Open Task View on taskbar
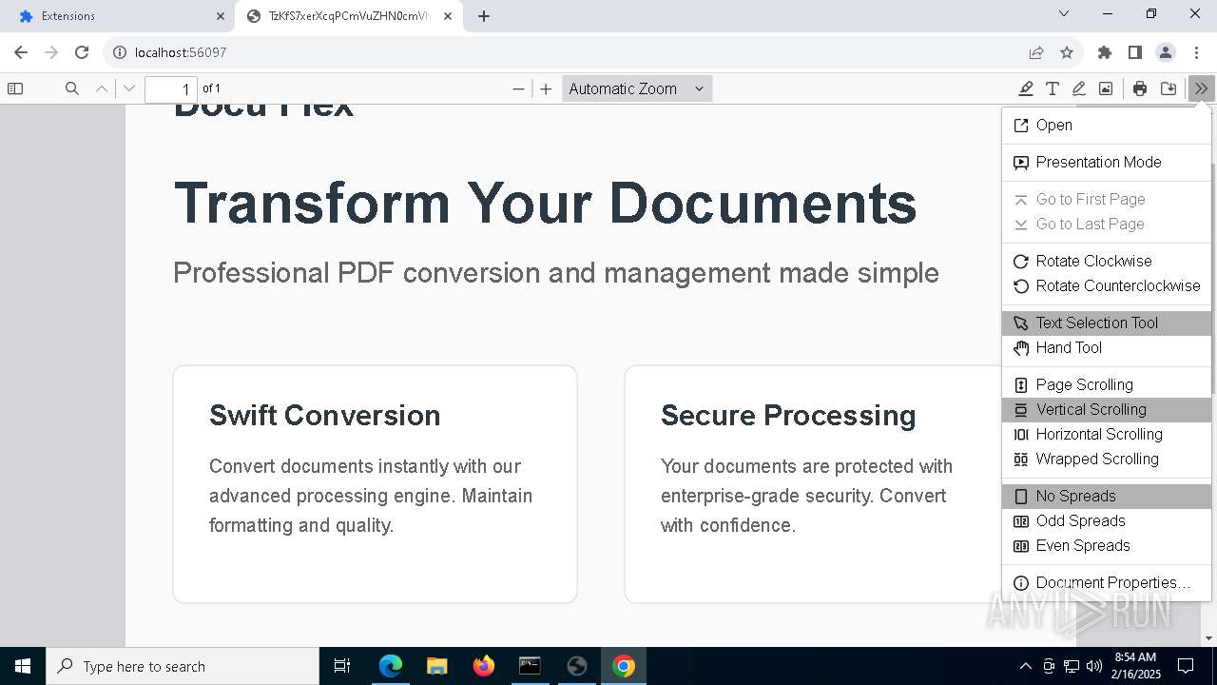Image resolution: width=1217 pixels, height=685 pixels. pos(343,666)
